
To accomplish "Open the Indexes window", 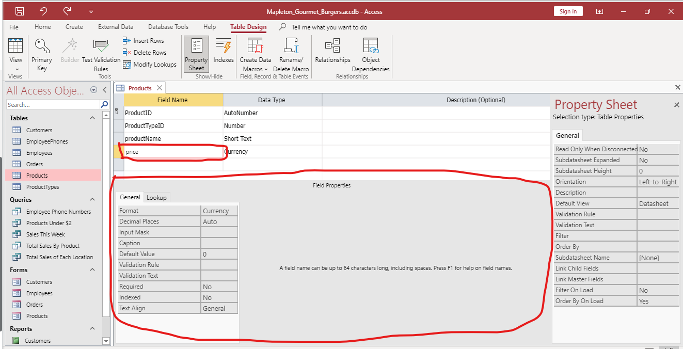I will [x=224, y=50].
